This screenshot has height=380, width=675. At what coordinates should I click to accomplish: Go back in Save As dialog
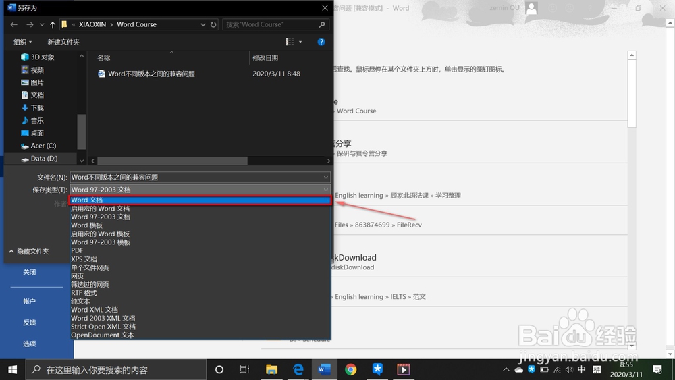[x=13, y=24]
